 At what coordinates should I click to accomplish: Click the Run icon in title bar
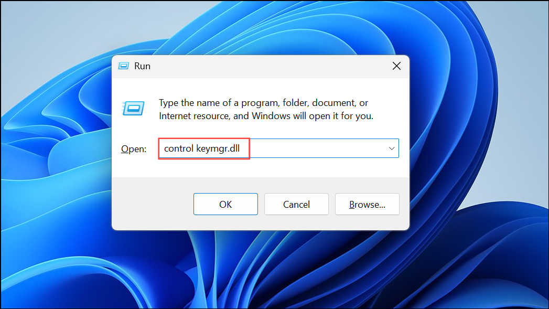tap(124, 66)
